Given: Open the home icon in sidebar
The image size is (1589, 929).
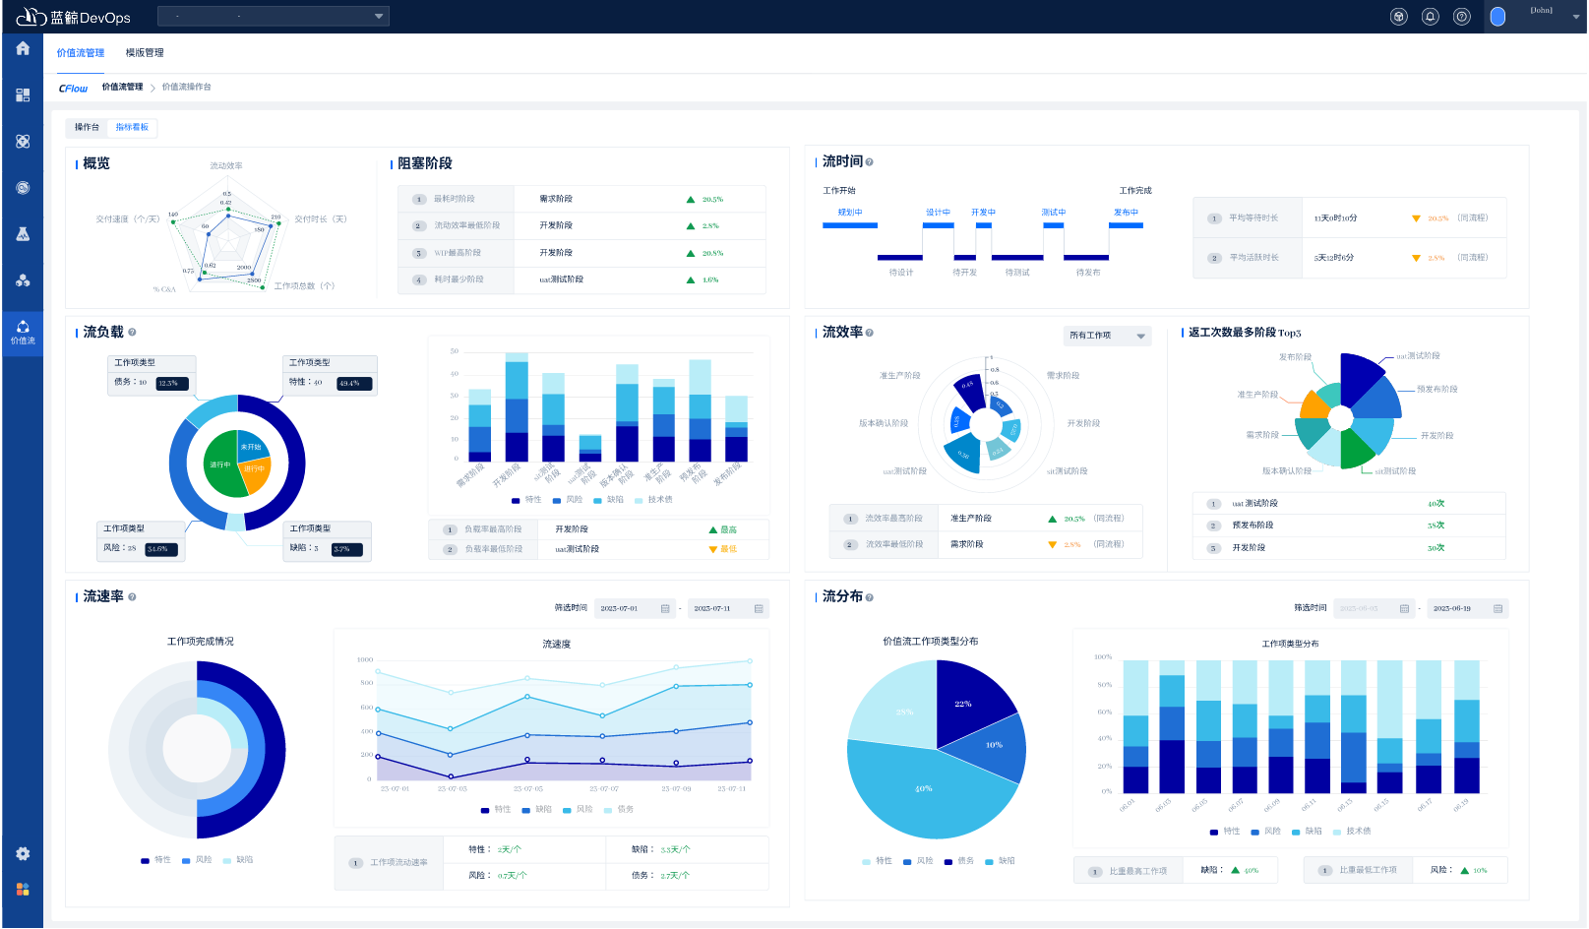Looking at the screenshot, I should tap(23, 48).
